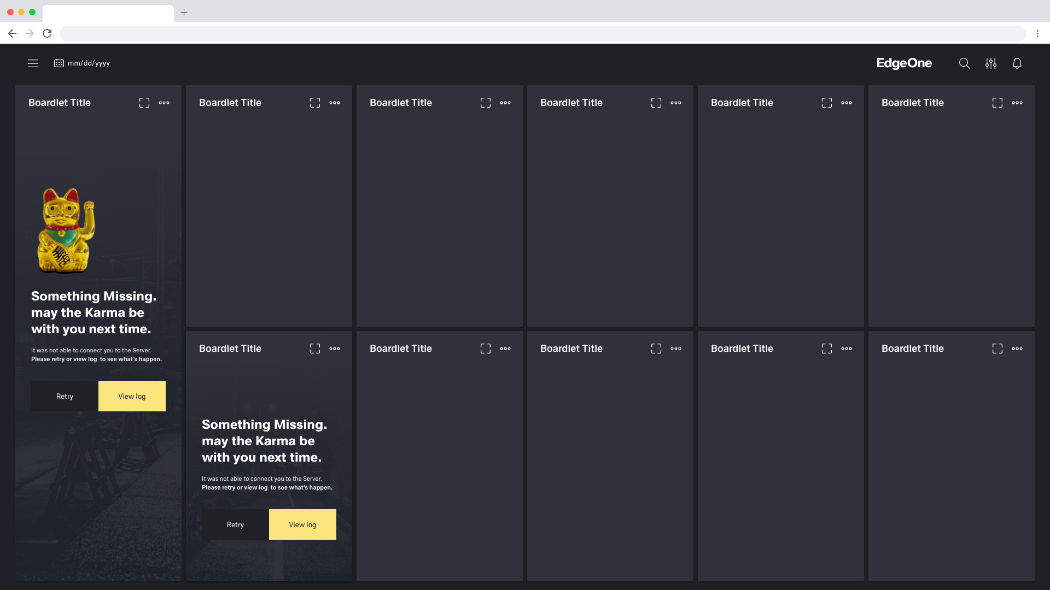
Task: Expand first top-row boardlet to fullscreen
Action: coord(144,103)
